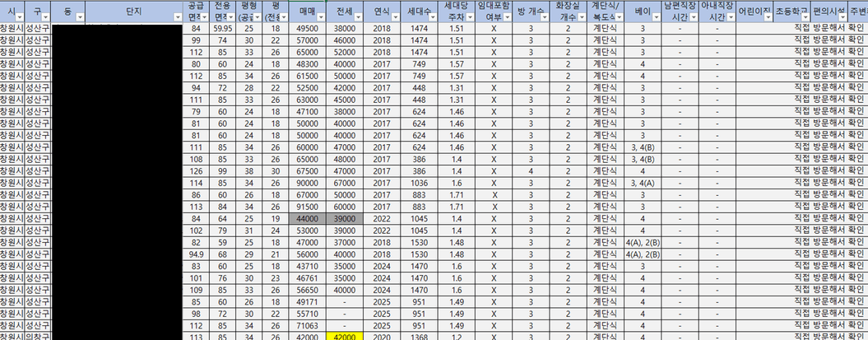Image resolution: width=868 pixels, height=340 pixels.
Task: Select the 매매 cell 63000
Action: 308,100
